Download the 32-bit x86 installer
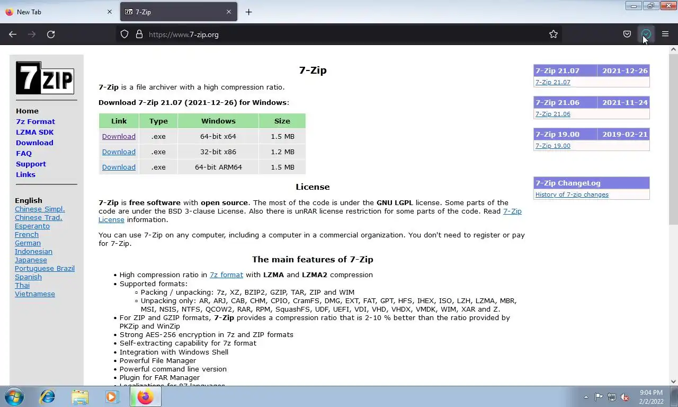 119,152
